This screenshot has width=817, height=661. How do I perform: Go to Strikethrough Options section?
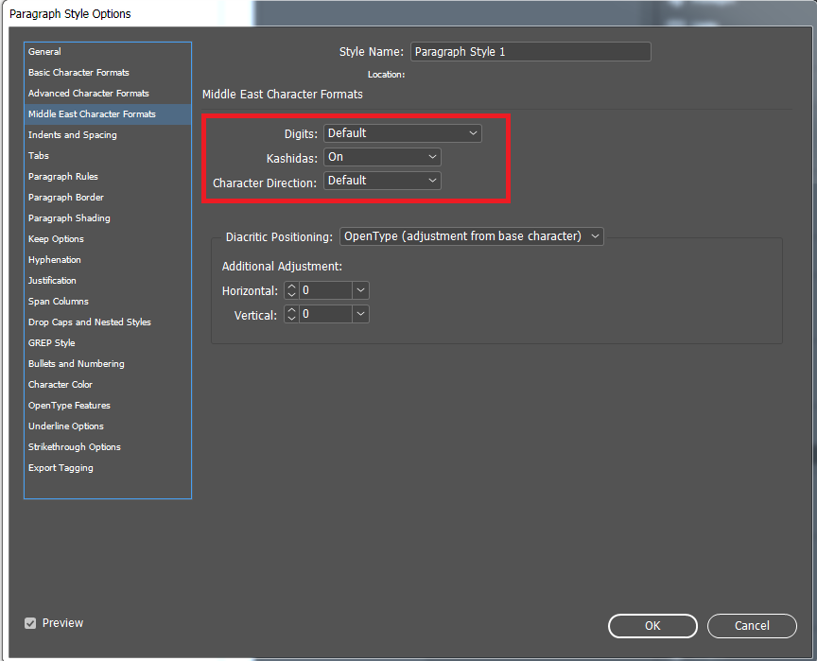(108, 447)
